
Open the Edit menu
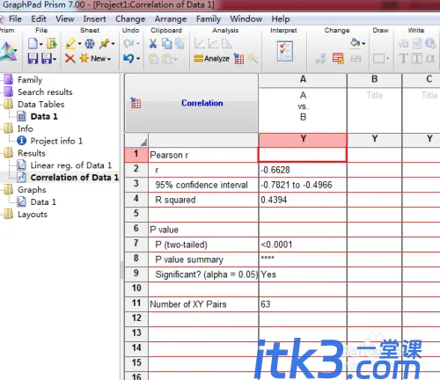[39, 19]
